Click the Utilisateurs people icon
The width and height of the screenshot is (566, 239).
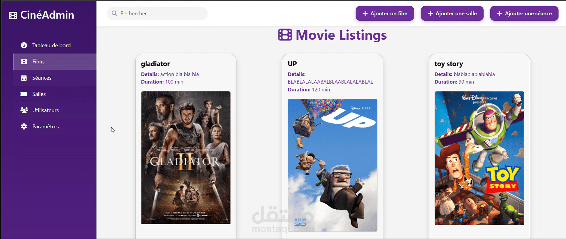[x=24, y=110]
